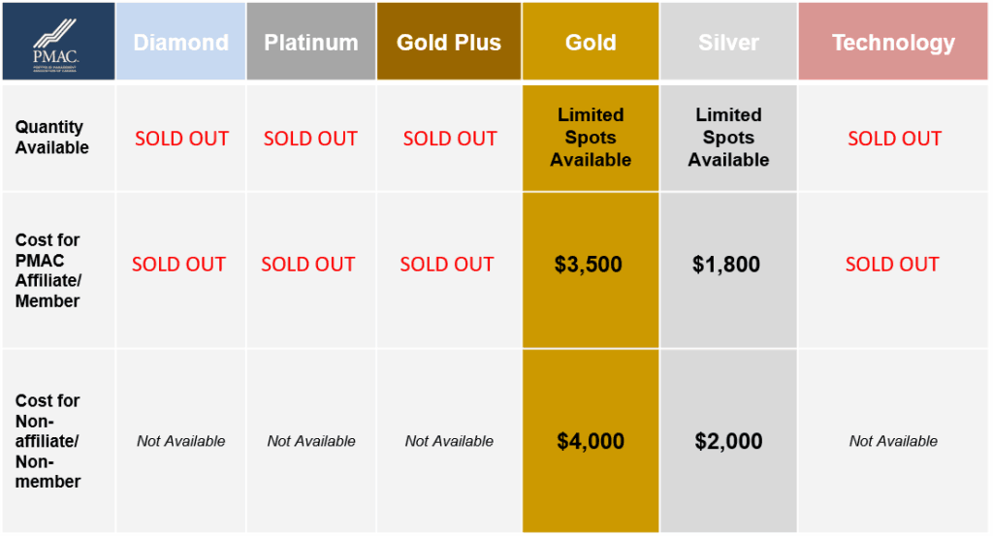Viewport: 993px width, 536px height.
Task: Click SOLD OUT in Technology member cost row
Action: pyautogui.click(x=892, y=264)
